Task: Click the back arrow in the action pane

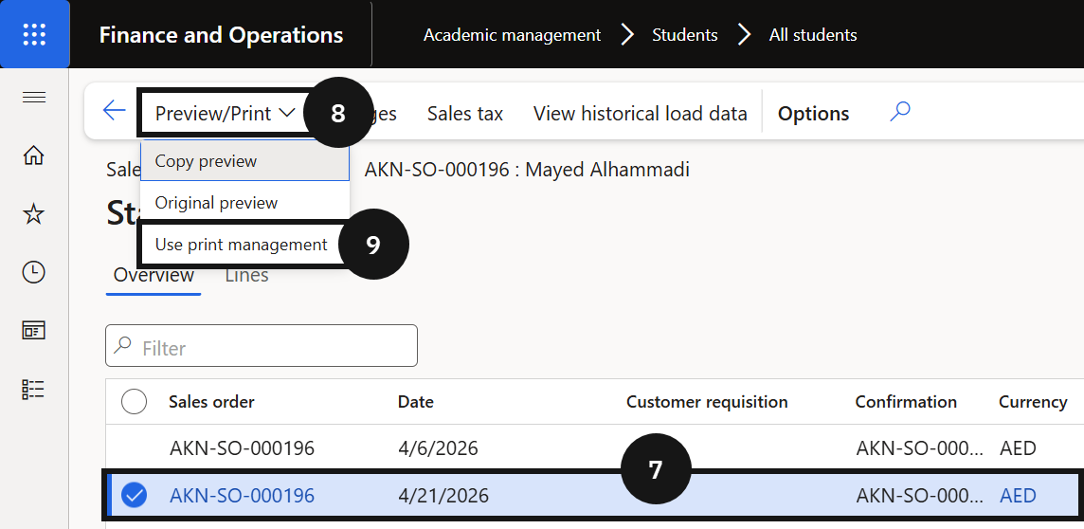Action: pos(114,111)
